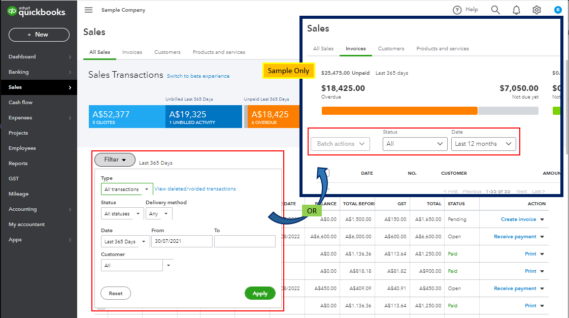Open the Delivery method Any dropdown

click(159, 213)
